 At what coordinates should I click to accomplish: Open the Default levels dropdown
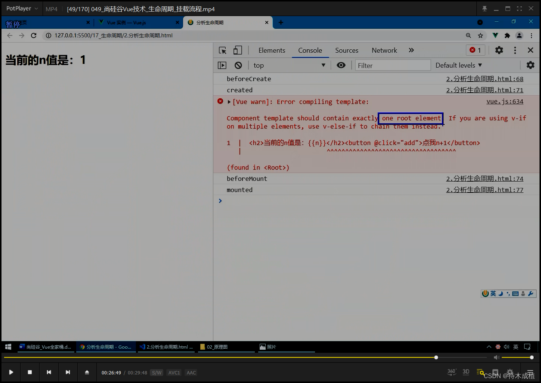(459, 65)
